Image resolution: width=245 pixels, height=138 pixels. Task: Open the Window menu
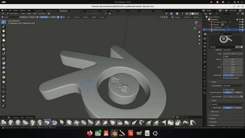(23, 10)
